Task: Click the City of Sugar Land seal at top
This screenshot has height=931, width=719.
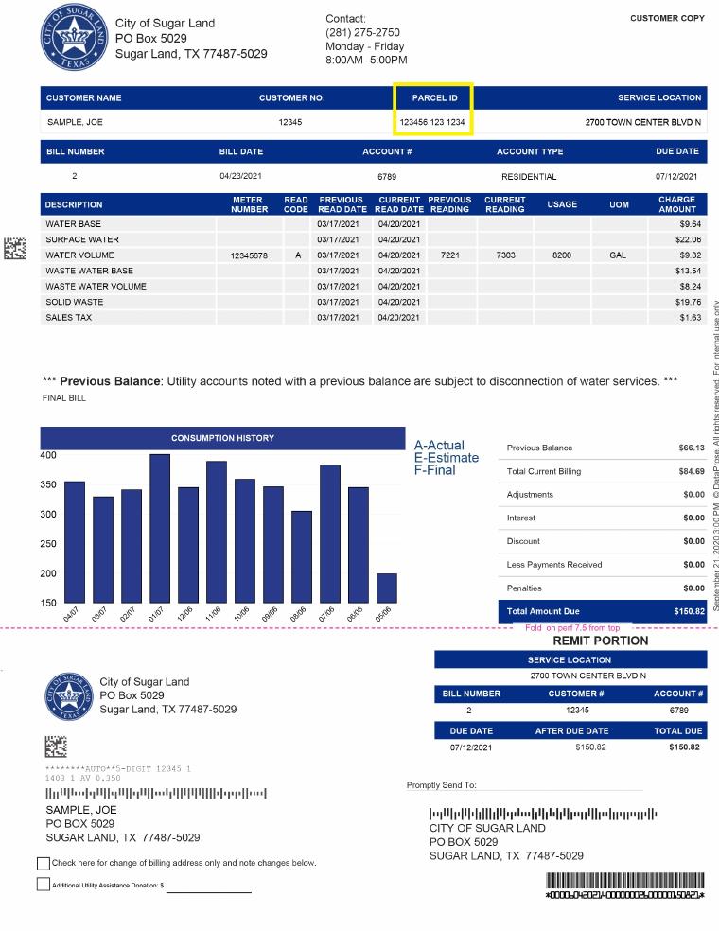Action: (x=75, y=37)
